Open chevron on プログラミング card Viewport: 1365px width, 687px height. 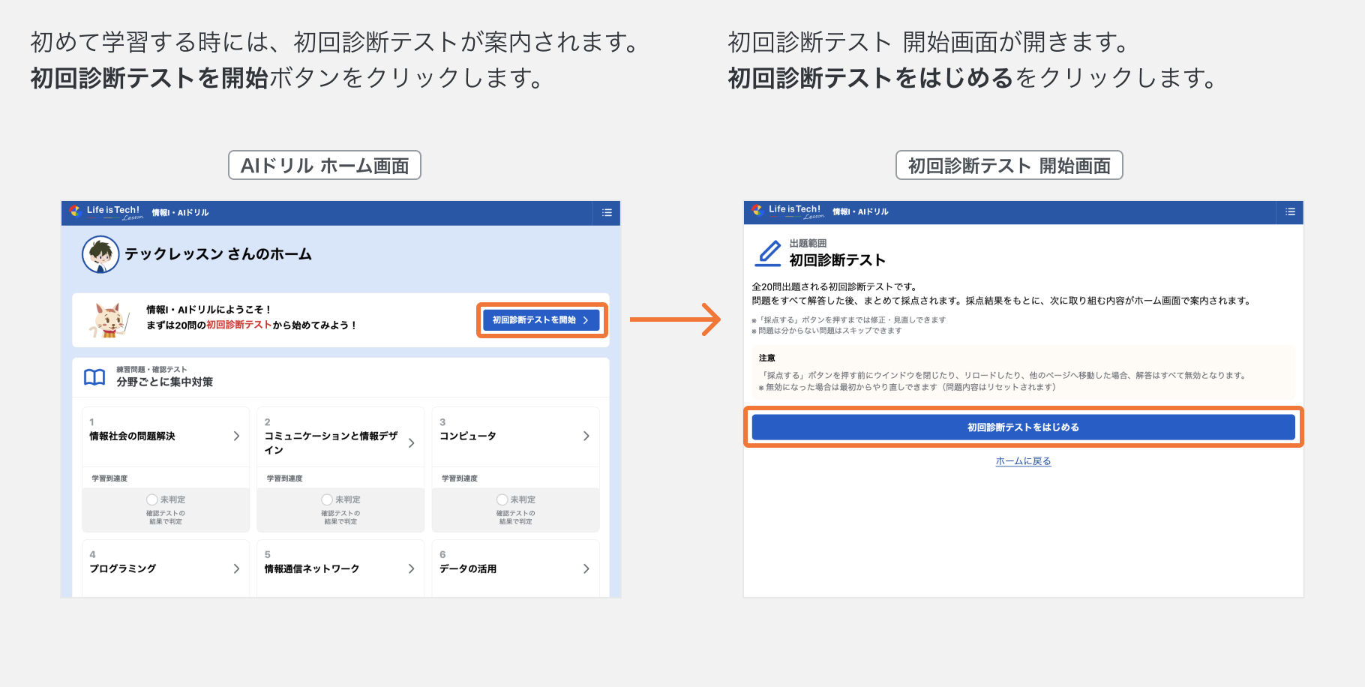[236, 569]
